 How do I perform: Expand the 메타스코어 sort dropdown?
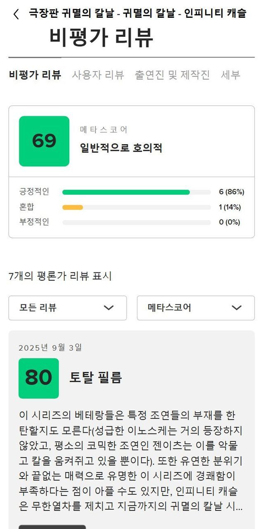click(x=196, y=308)
